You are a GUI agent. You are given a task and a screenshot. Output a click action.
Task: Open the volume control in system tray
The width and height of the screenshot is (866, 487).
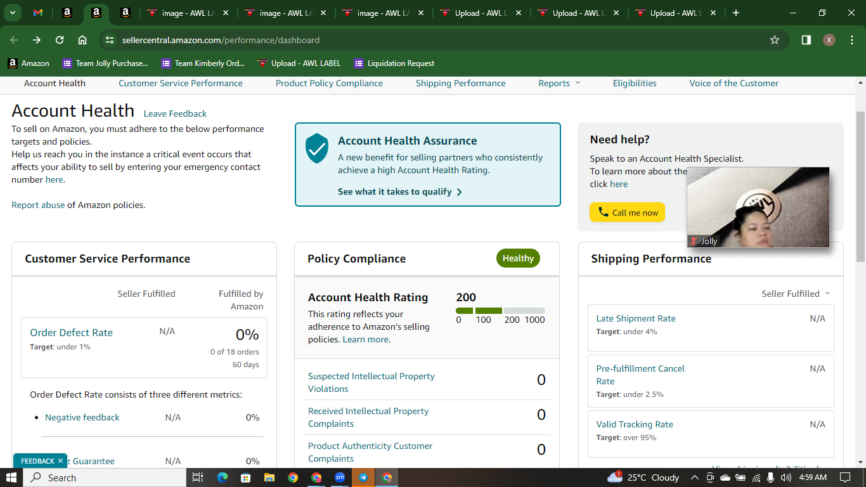click(x=786, y=477)
